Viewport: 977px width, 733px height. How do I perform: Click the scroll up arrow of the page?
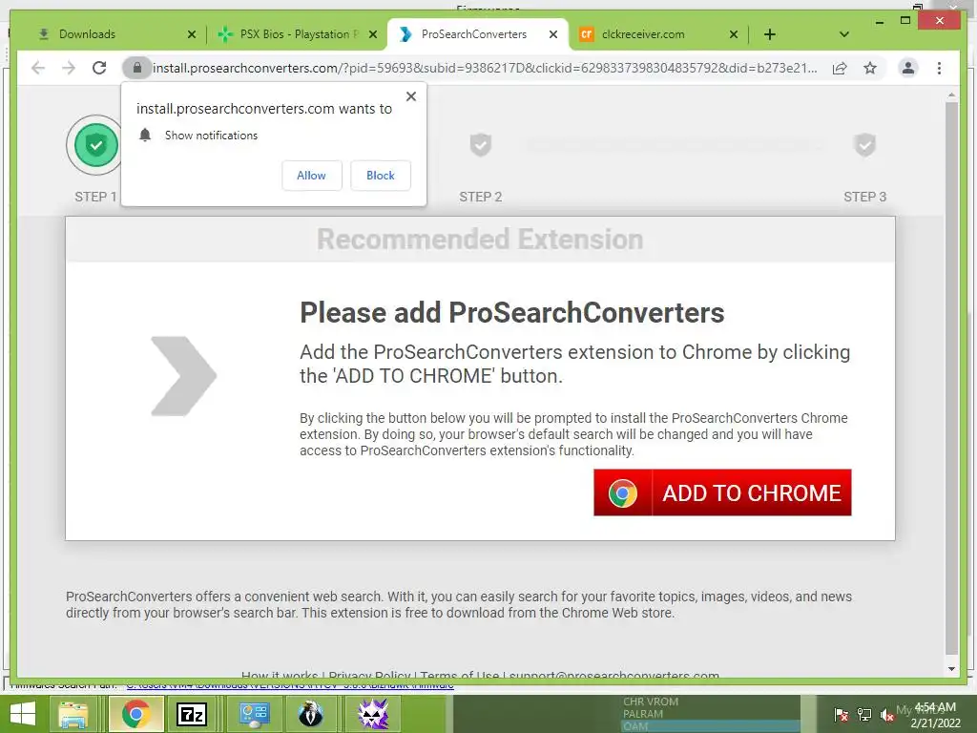pos(951,96)
